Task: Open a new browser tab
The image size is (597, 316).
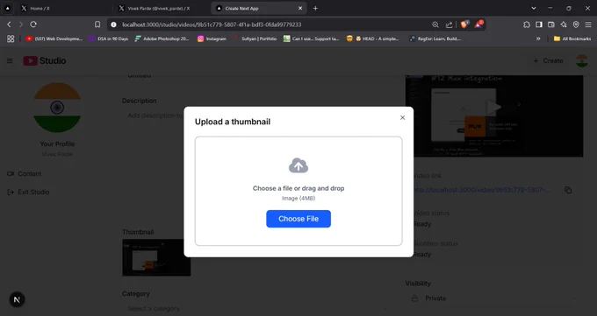Action: [x=315, y=8]
